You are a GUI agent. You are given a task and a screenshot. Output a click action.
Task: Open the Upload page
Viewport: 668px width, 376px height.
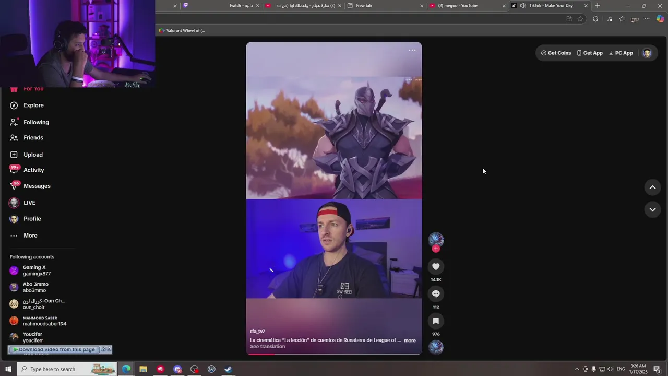point(26,155)
